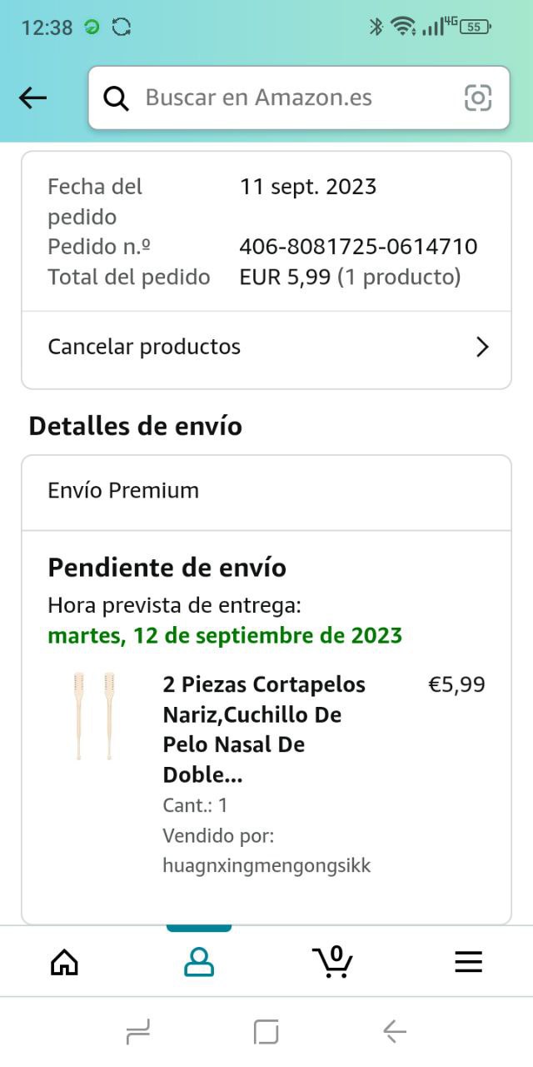533x1067 pixels.
Task: Open the nose hair trimmer product thumbnail
Action: [93, 716]
